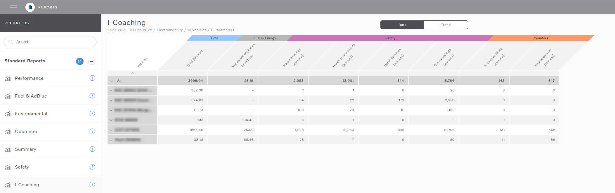Viewport: 615px width, 193px height.
Task: Select the I-Coaching report
Action: point(51,185)
